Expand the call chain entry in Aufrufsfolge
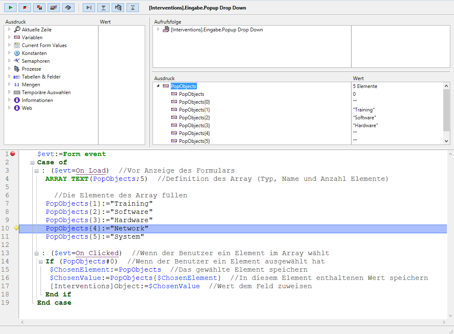 click(158, 30)
